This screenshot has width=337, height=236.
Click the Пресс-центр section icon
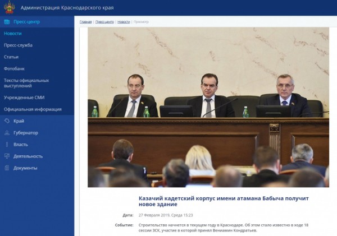pyautogui.click(x=7, y=22)
